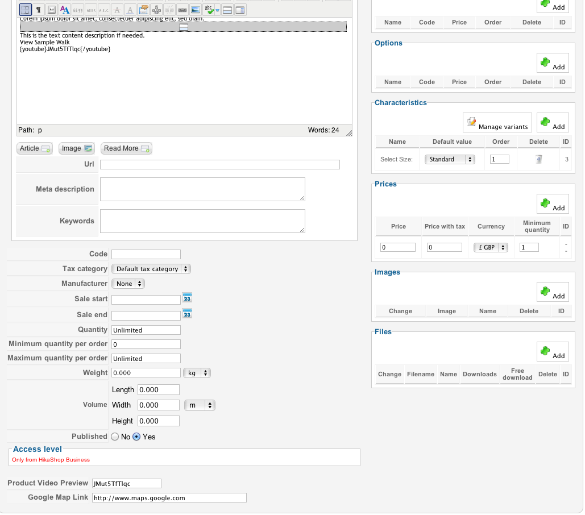Toggle visual guidelines icon in editor toolbar

(x=26, y=10)
